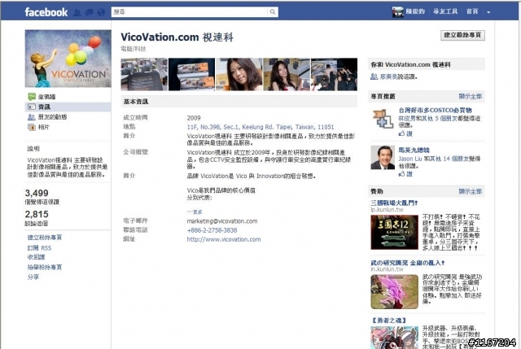The image size is (521, 349).
Task: Open account dropdown arrow in top bar
Action: 488,12
